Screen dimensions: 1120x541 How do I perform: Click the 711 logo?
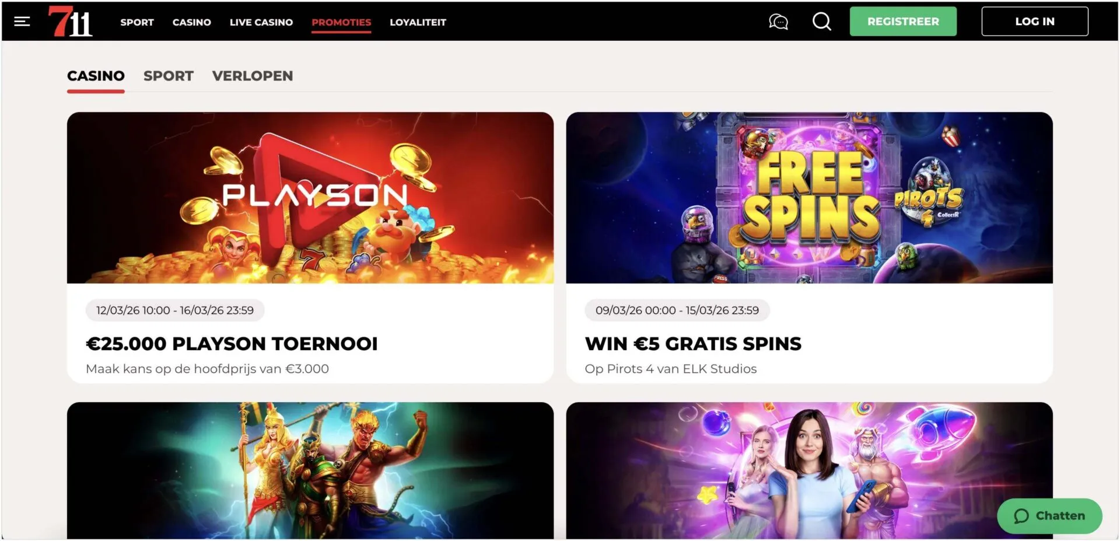point(70,22)
